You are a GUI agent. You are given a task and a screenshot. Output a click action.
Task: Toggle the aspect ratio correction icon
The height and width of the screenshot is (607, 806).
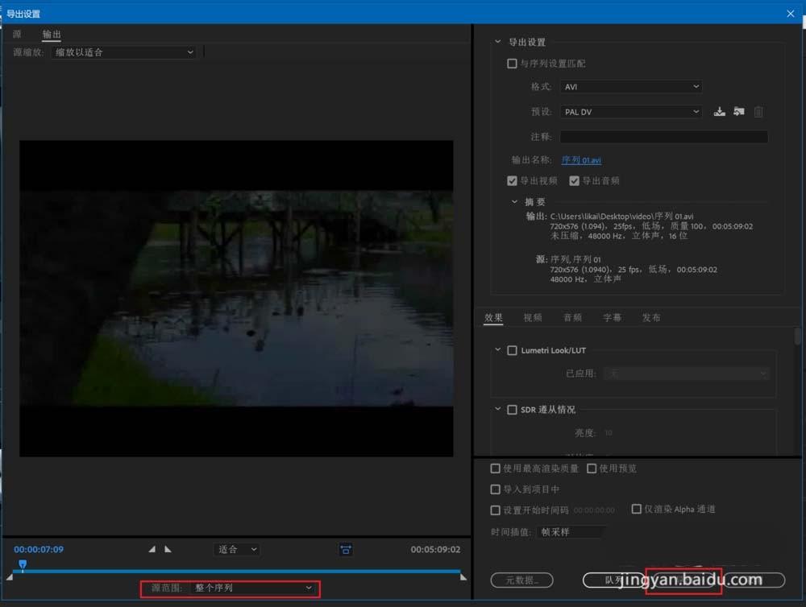[x=346, y=549]
